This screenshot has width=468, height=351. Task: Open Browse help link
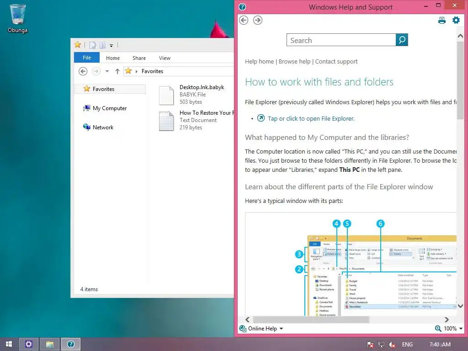point(295,62)
